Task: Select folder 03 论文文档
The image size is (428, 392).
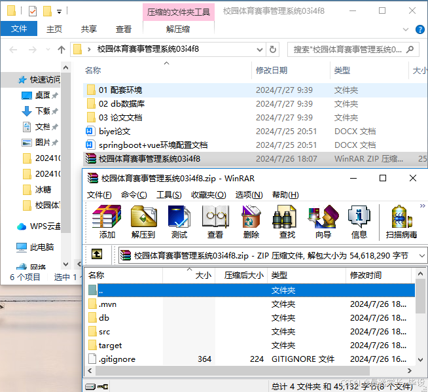Action: point(255,118)
